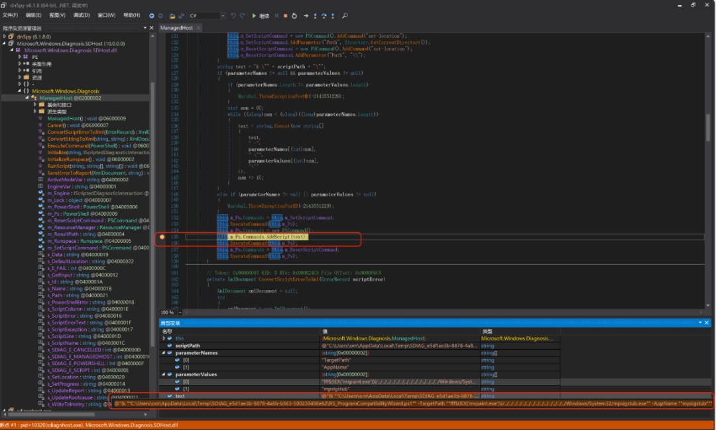Click the code editor vertical scrollbar
Viewport: 716px width, 430px height.
[x=707, y=126]
